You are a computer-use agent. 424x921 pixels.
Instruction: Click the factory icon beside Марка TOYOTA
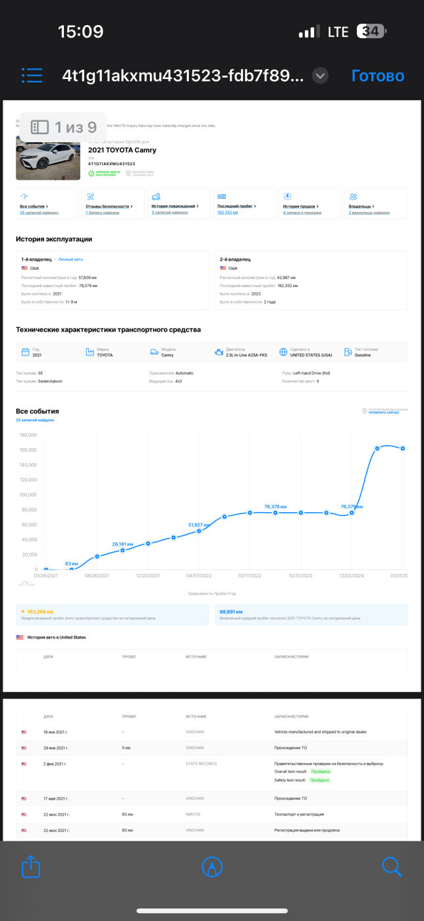90,352
